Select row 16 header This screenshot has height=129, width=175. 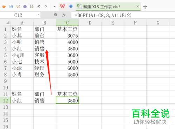[x=5, y=126]
